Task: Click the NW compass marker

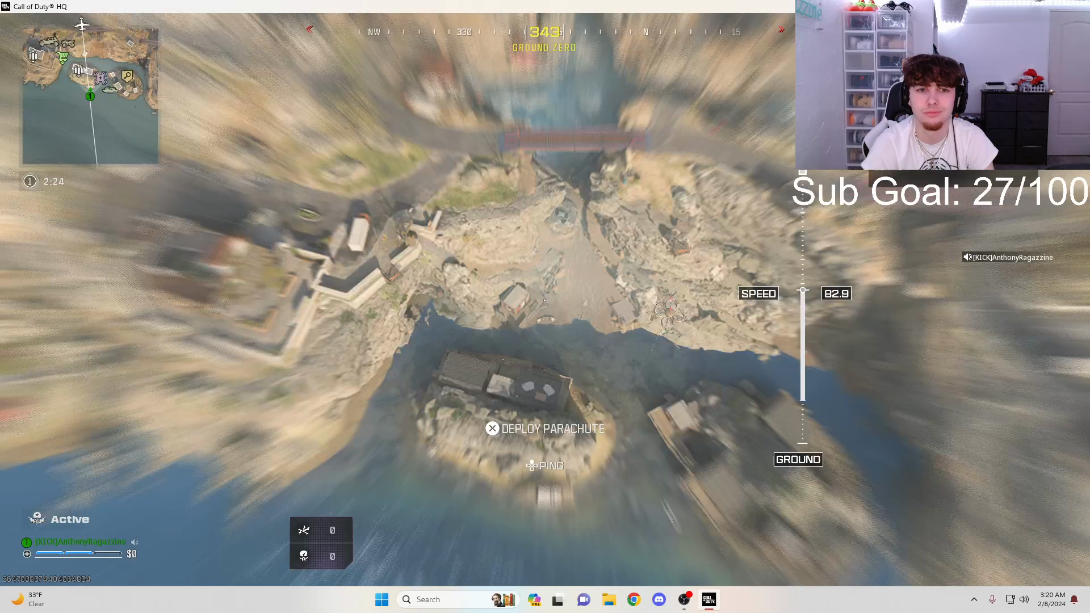Action: pyautogui.click(x=374, y=32)
